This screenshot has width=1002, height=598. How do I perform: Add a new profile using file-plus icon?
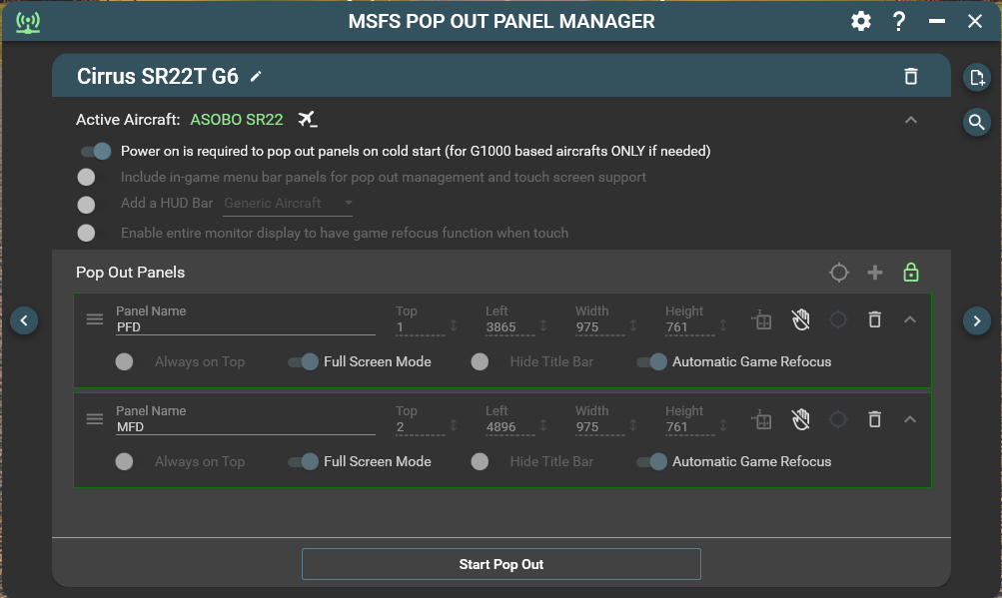click(976, 78)
